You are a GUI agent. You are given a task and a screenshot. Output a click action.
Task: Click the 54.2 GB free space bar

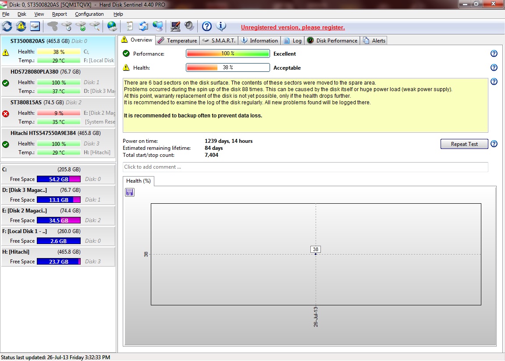(59, 179)
